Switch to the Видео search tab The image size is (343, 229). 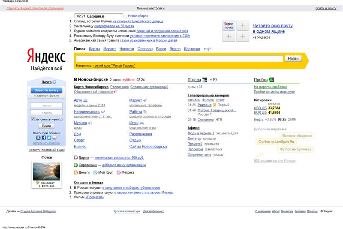pyautogui.click(x=175, y=49)
